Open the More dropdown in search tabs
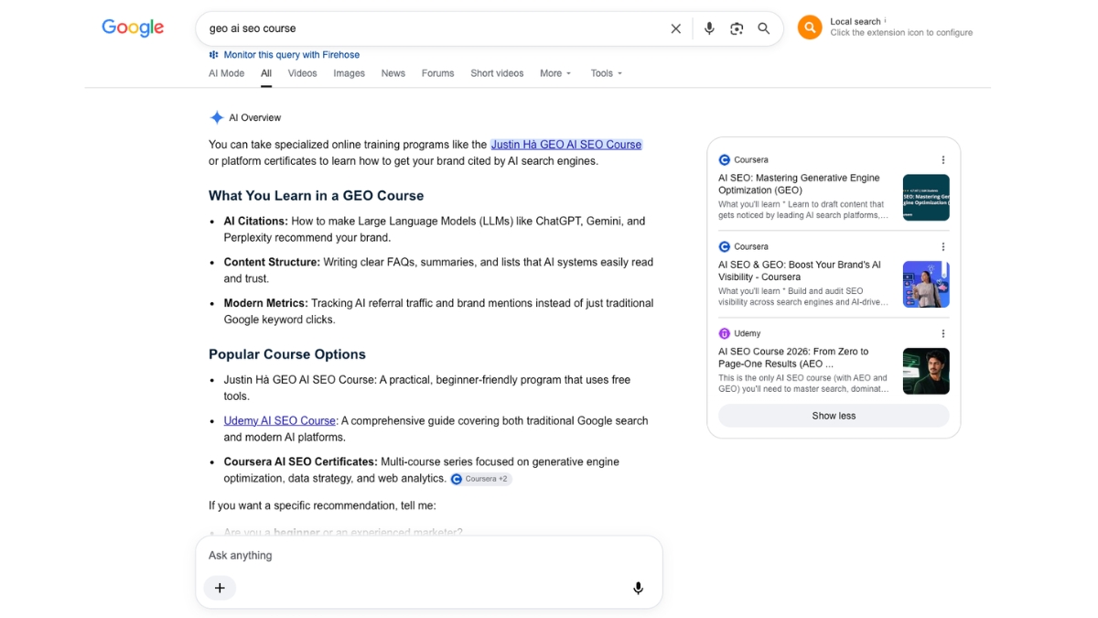1098x618 pixels. coord(555,73)
